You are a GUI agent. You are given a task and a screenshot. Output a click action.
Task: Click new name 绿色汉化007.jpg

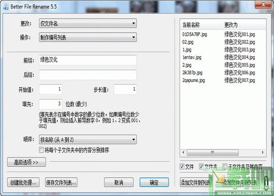(240, 80)
